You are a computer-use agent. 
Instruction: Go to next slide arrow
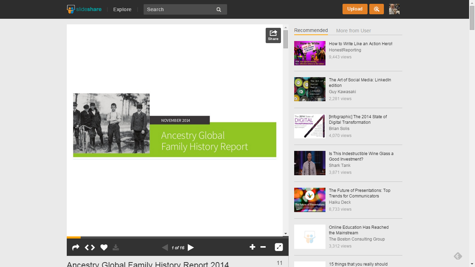(x=191, y=248)
